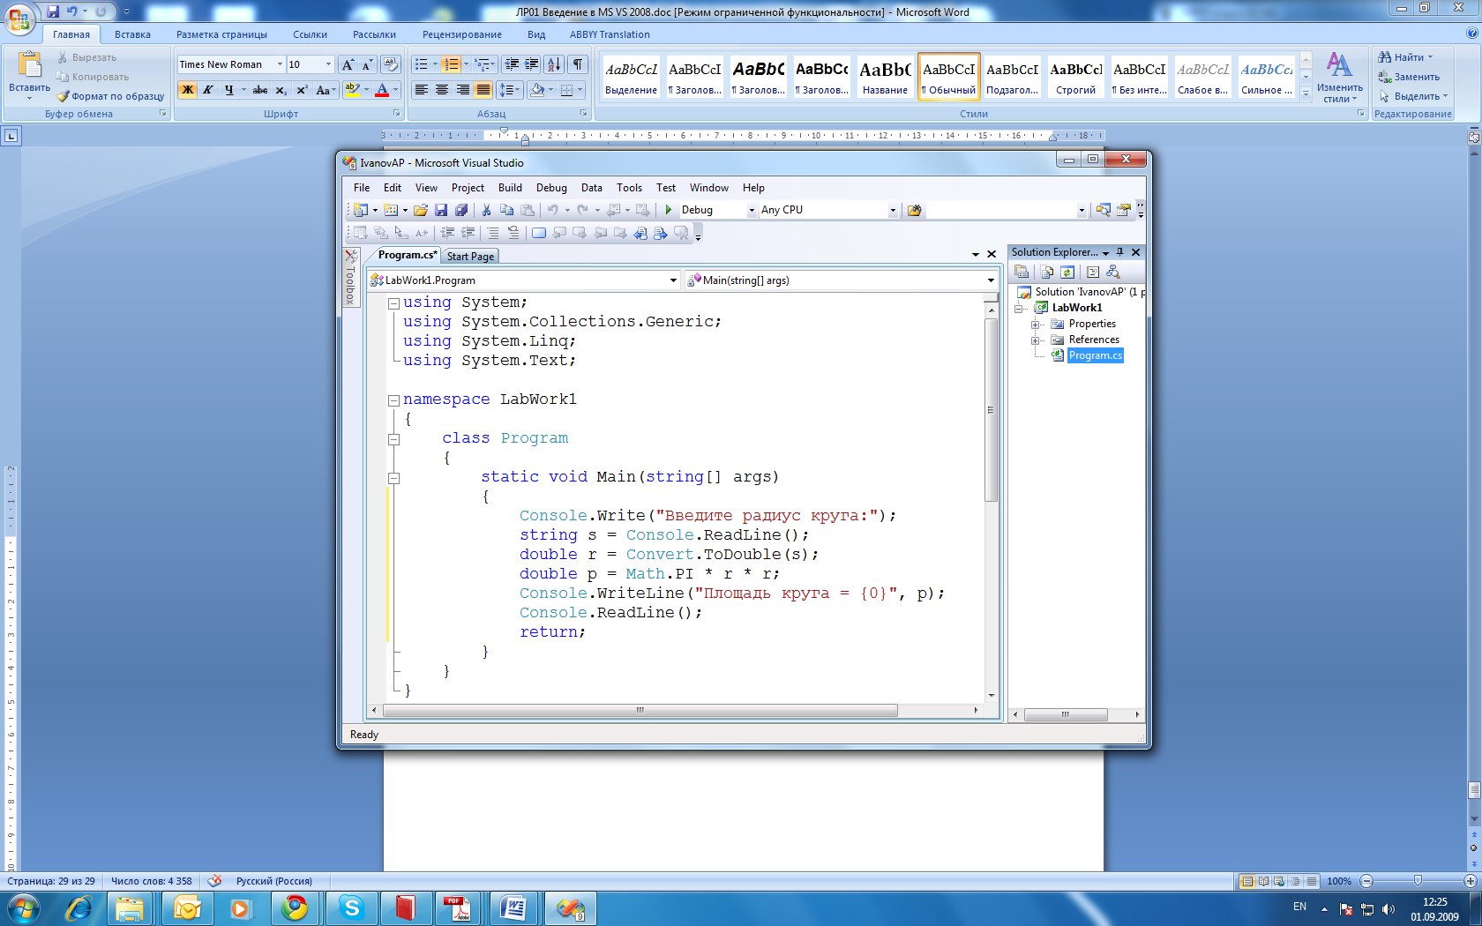Open the Рецензирование ribbon tab
This screenshot has height=926, width=1482.
pos(461,34)
